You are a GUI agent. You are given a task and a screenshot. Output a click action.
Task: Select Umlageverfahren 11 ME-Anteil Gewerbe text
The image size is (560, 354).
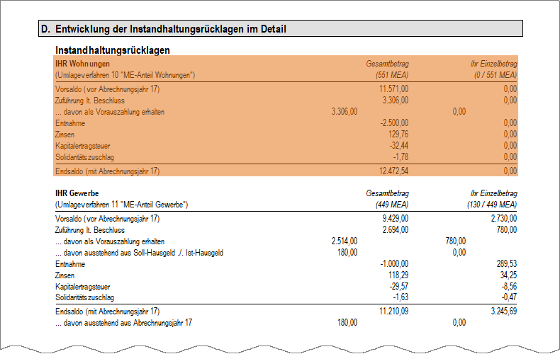122,205
